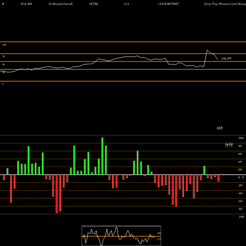
Task: Click the MR axis label -60
Action: (x=240, y=201)
